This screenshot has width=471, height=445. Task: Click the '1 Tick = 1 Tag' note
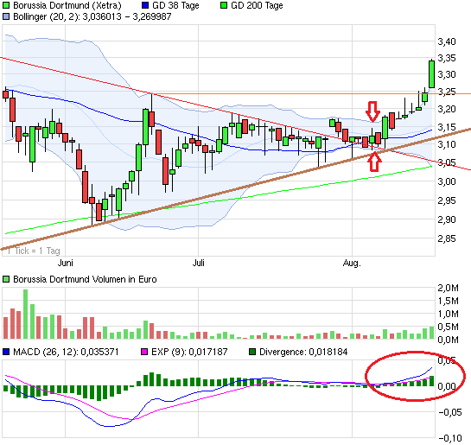pos(34,251)
